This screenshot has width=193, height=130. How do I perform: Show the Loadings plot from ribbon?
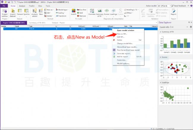click(x=113, y=12)
